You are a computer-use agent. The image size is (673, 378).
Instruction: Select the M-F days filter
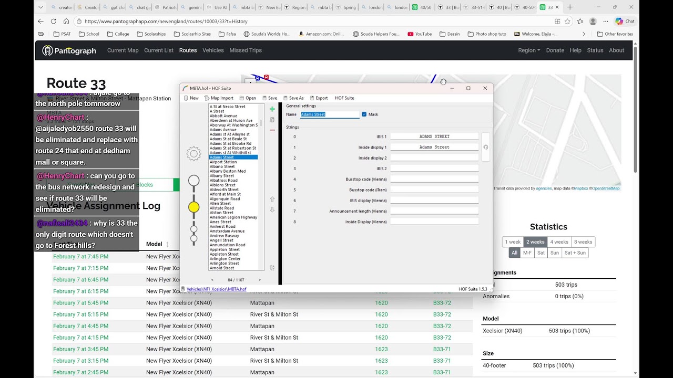point(527,253)
